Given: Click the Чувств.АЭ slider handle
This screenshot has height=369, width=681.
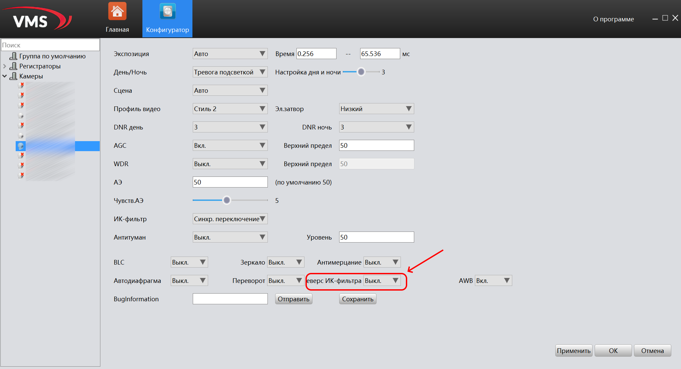Looking at the screenshot, I should tap(227, 200).
